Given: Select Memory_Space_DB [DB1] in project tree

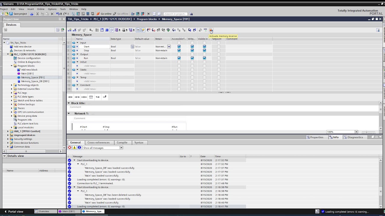Looking at the screenshot, I should click(35, 81).
